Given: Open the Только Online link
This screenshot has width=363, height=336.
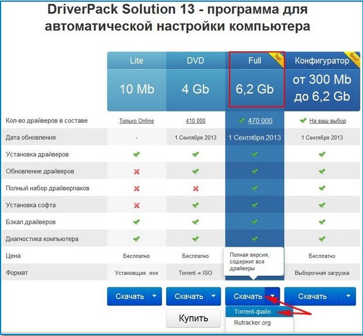Looking at the screenshot, I should tap(136, 121).
